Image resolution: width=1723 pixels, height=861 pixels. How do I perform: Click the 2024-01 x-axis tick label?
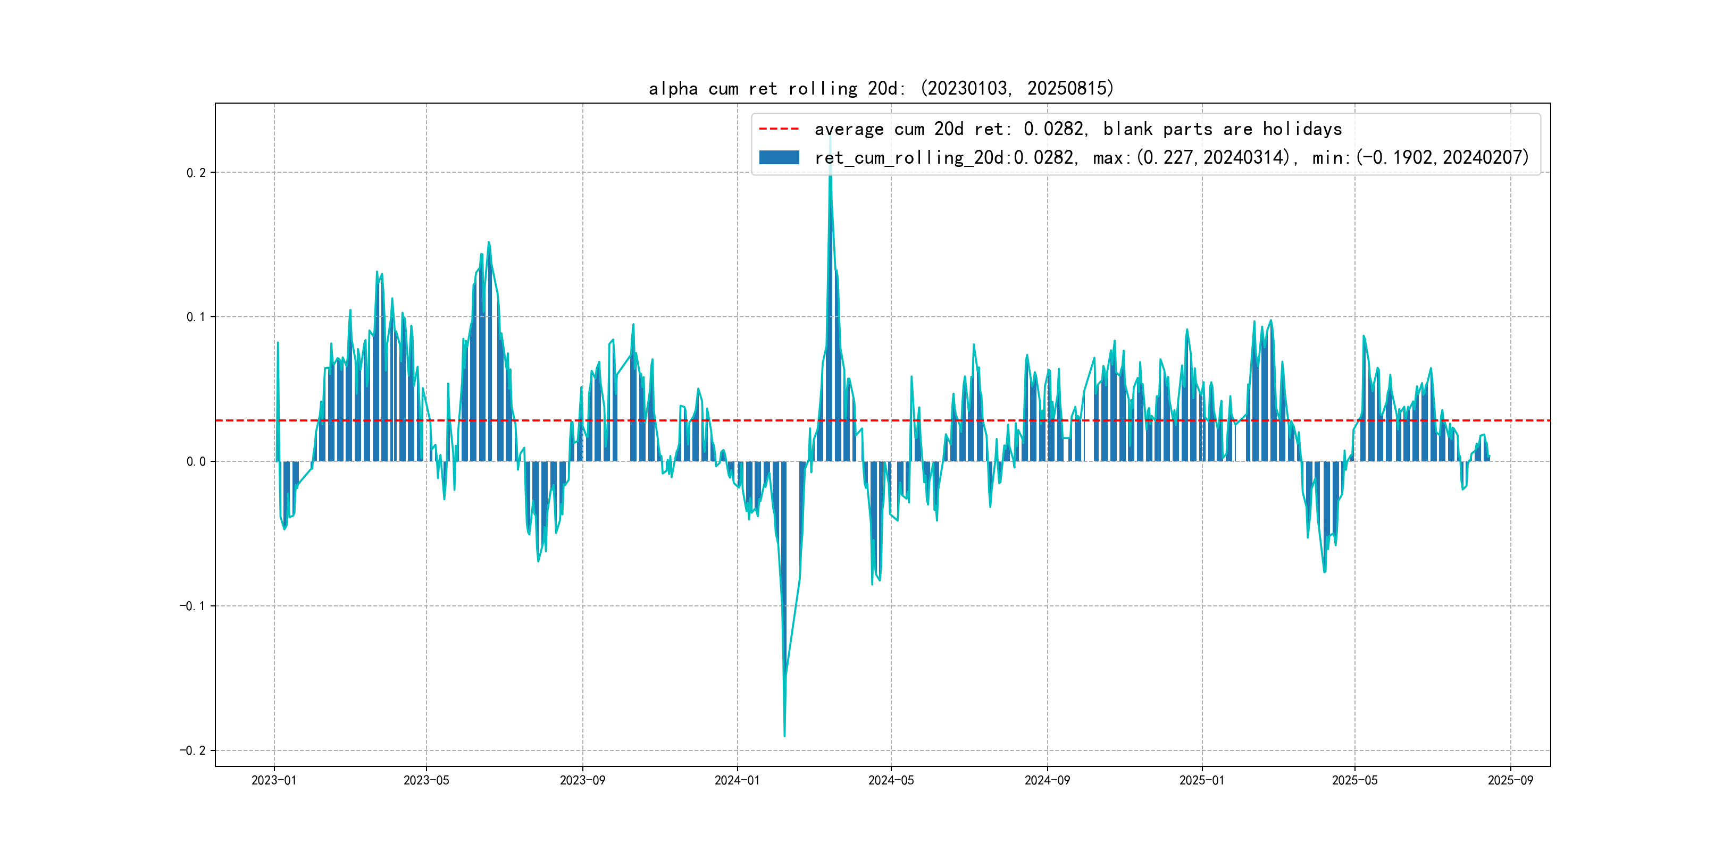(737, 780)
